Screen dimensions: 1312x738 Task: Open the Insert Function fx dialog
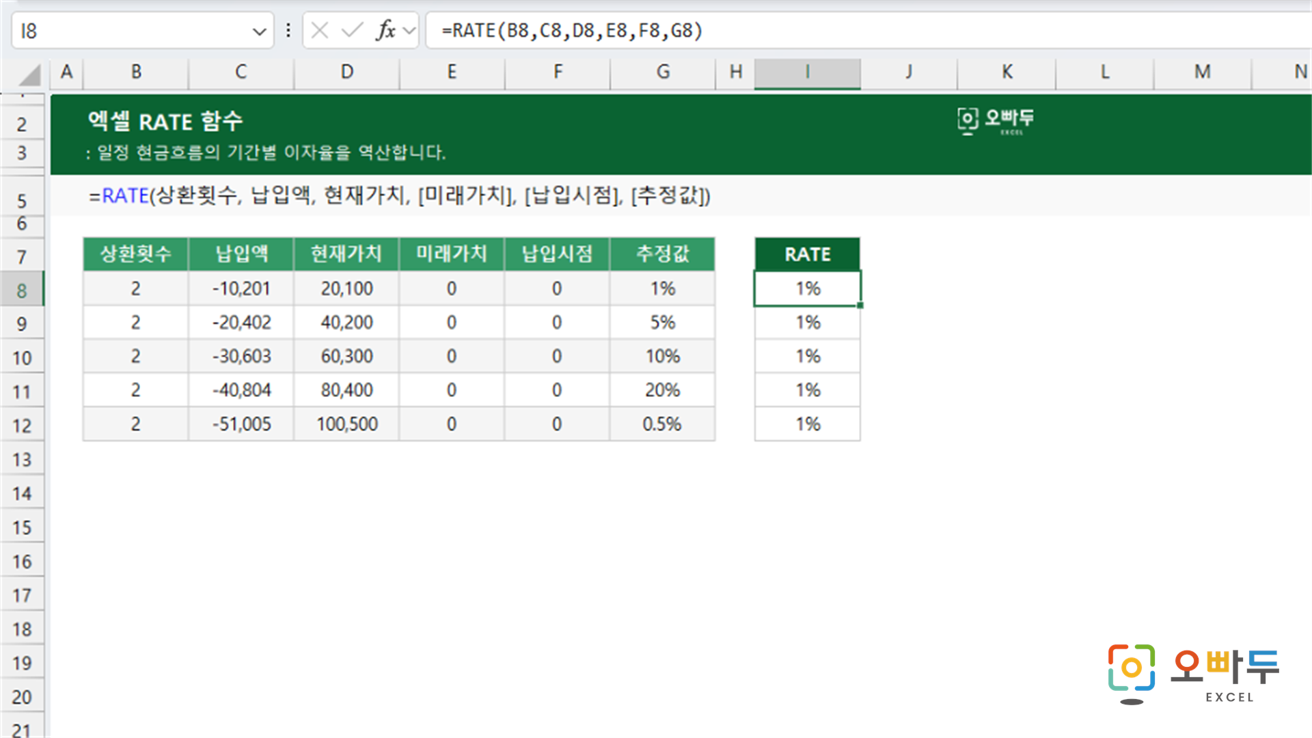pos(385,30)
